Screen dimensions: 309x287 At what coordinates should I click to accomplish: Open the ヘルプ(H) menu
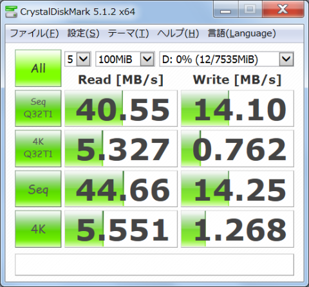[x=178, y=33]
